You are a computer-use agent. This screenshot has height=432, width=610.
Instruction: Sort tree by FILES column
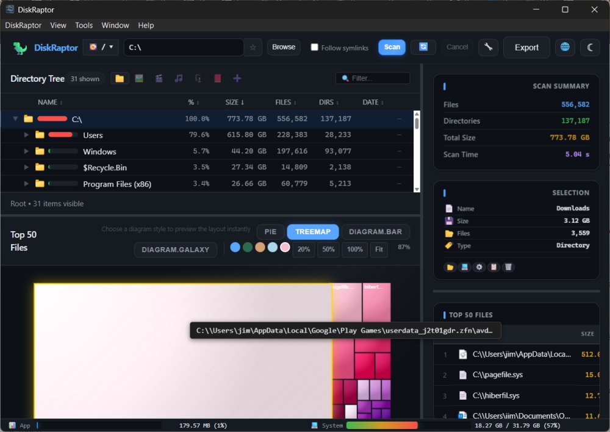tap(285, 102)
